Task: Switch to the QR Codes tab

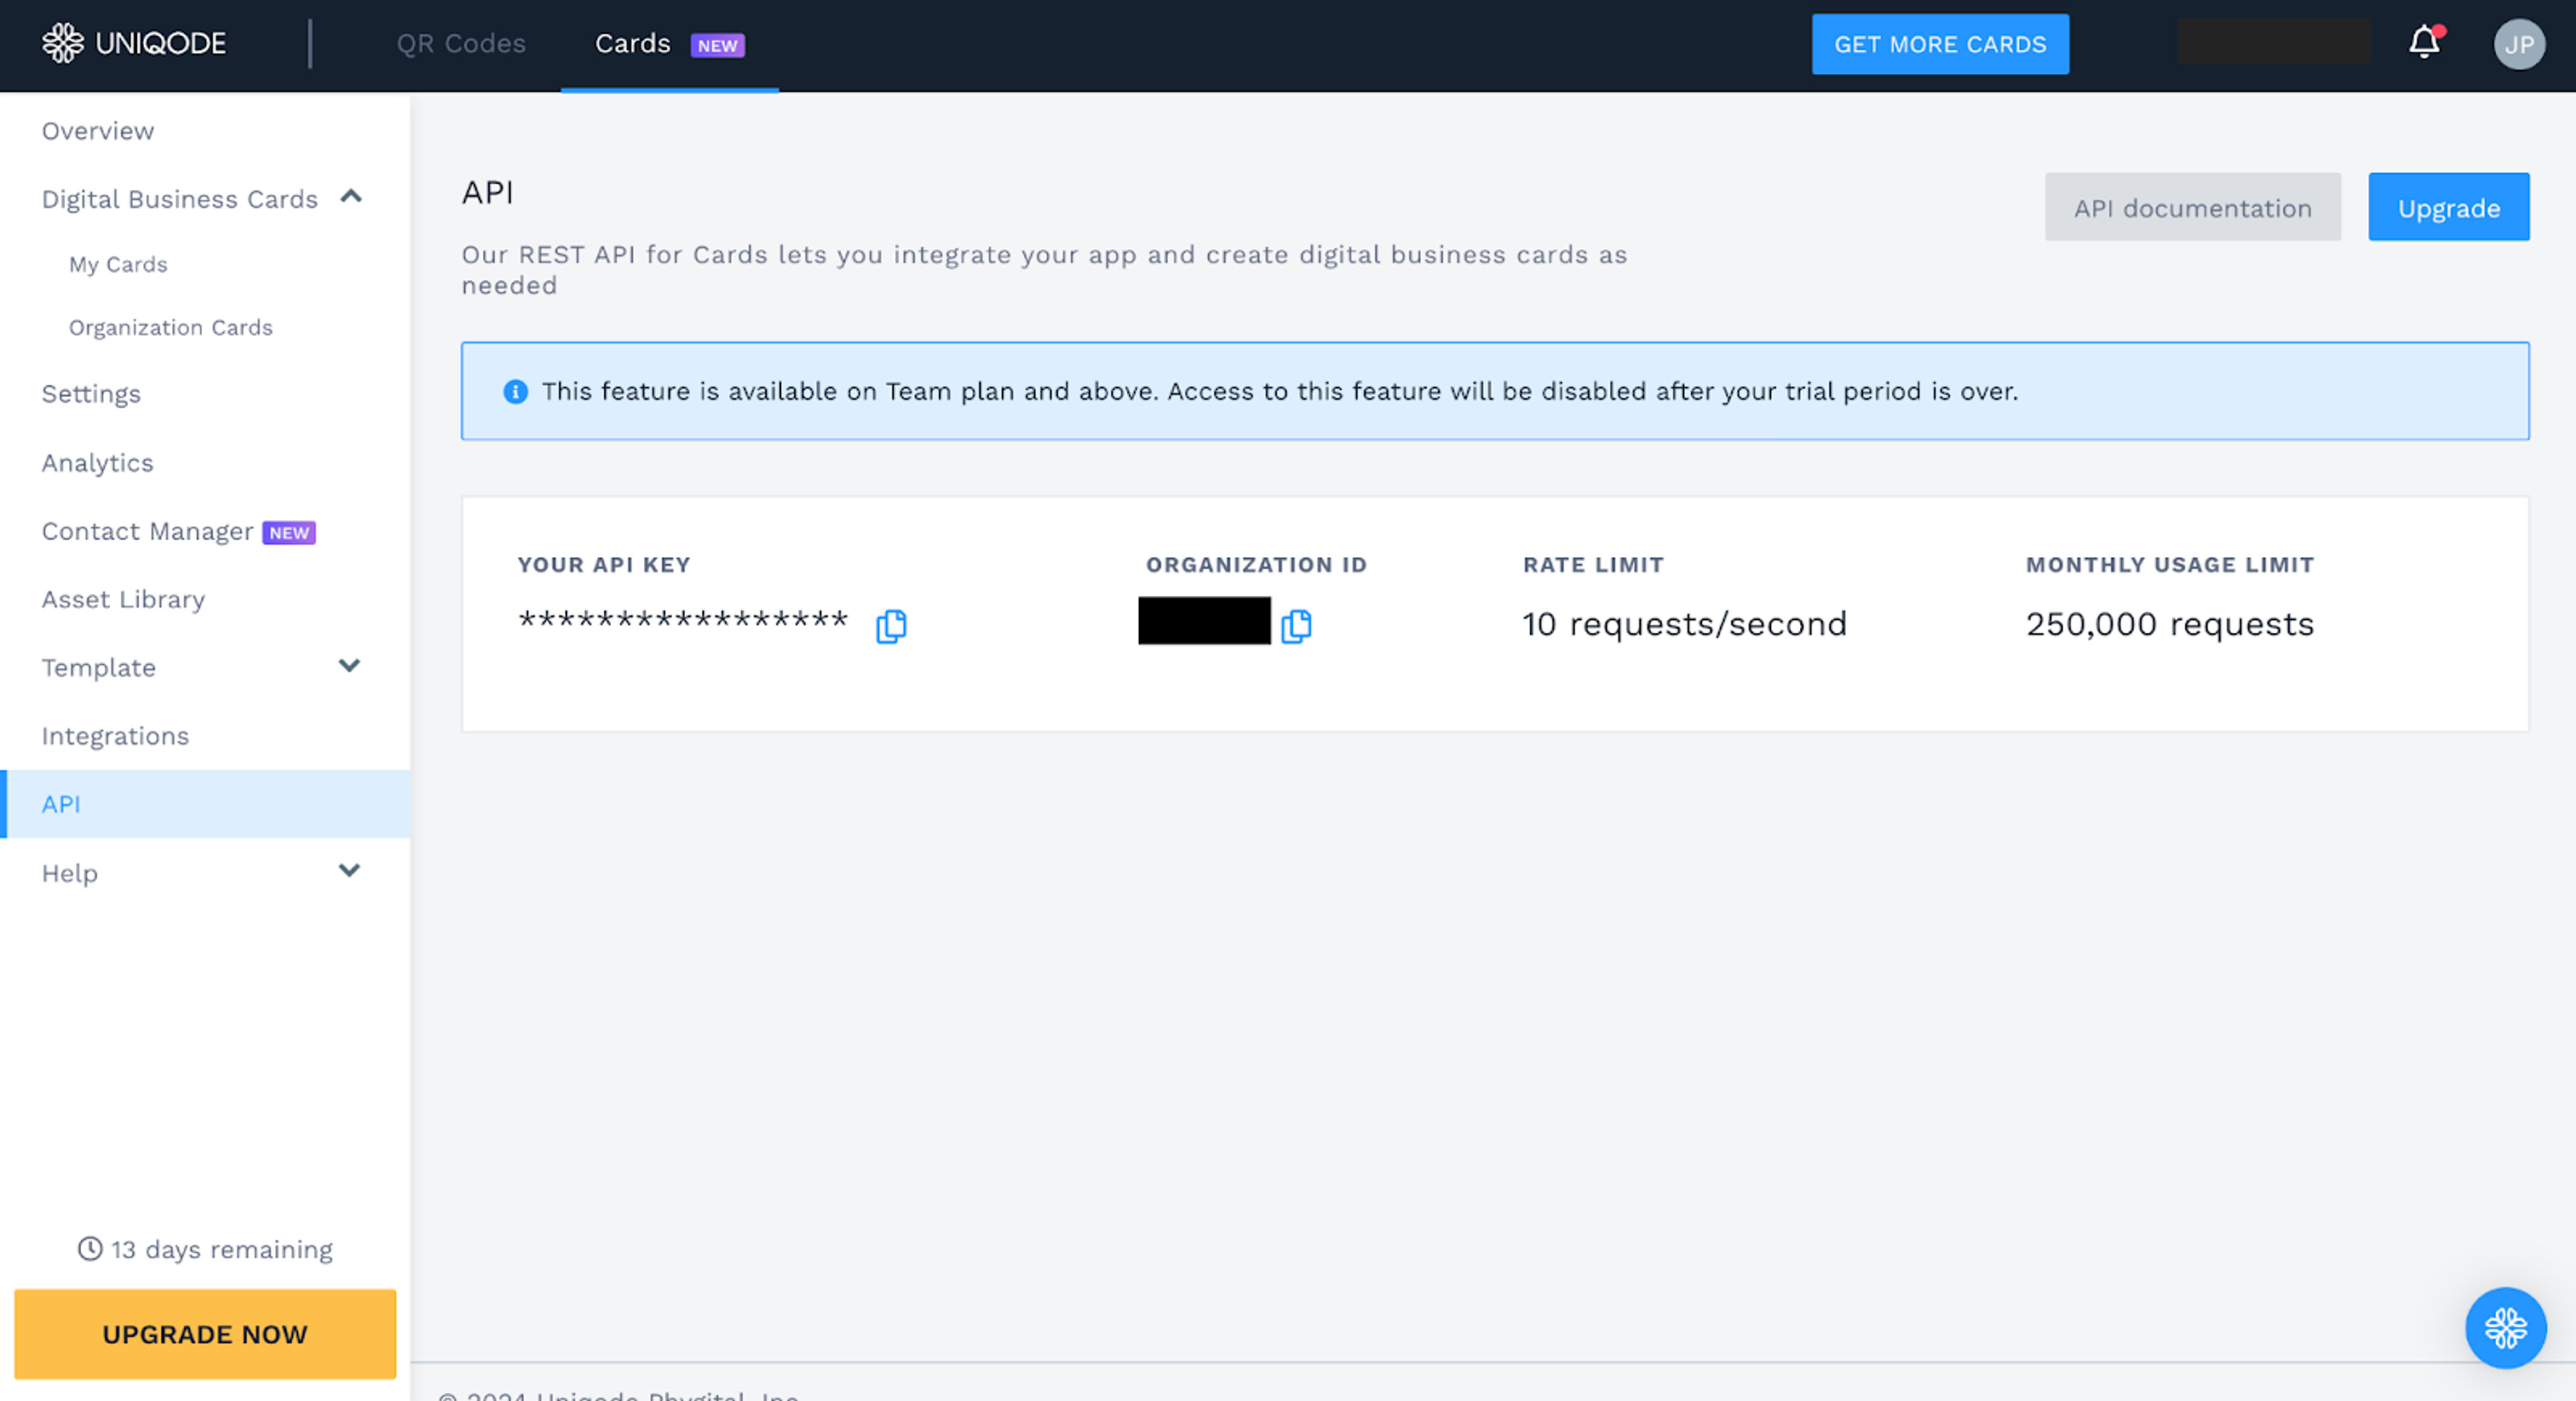Action: pyautogui.click(x=460, y=44)
